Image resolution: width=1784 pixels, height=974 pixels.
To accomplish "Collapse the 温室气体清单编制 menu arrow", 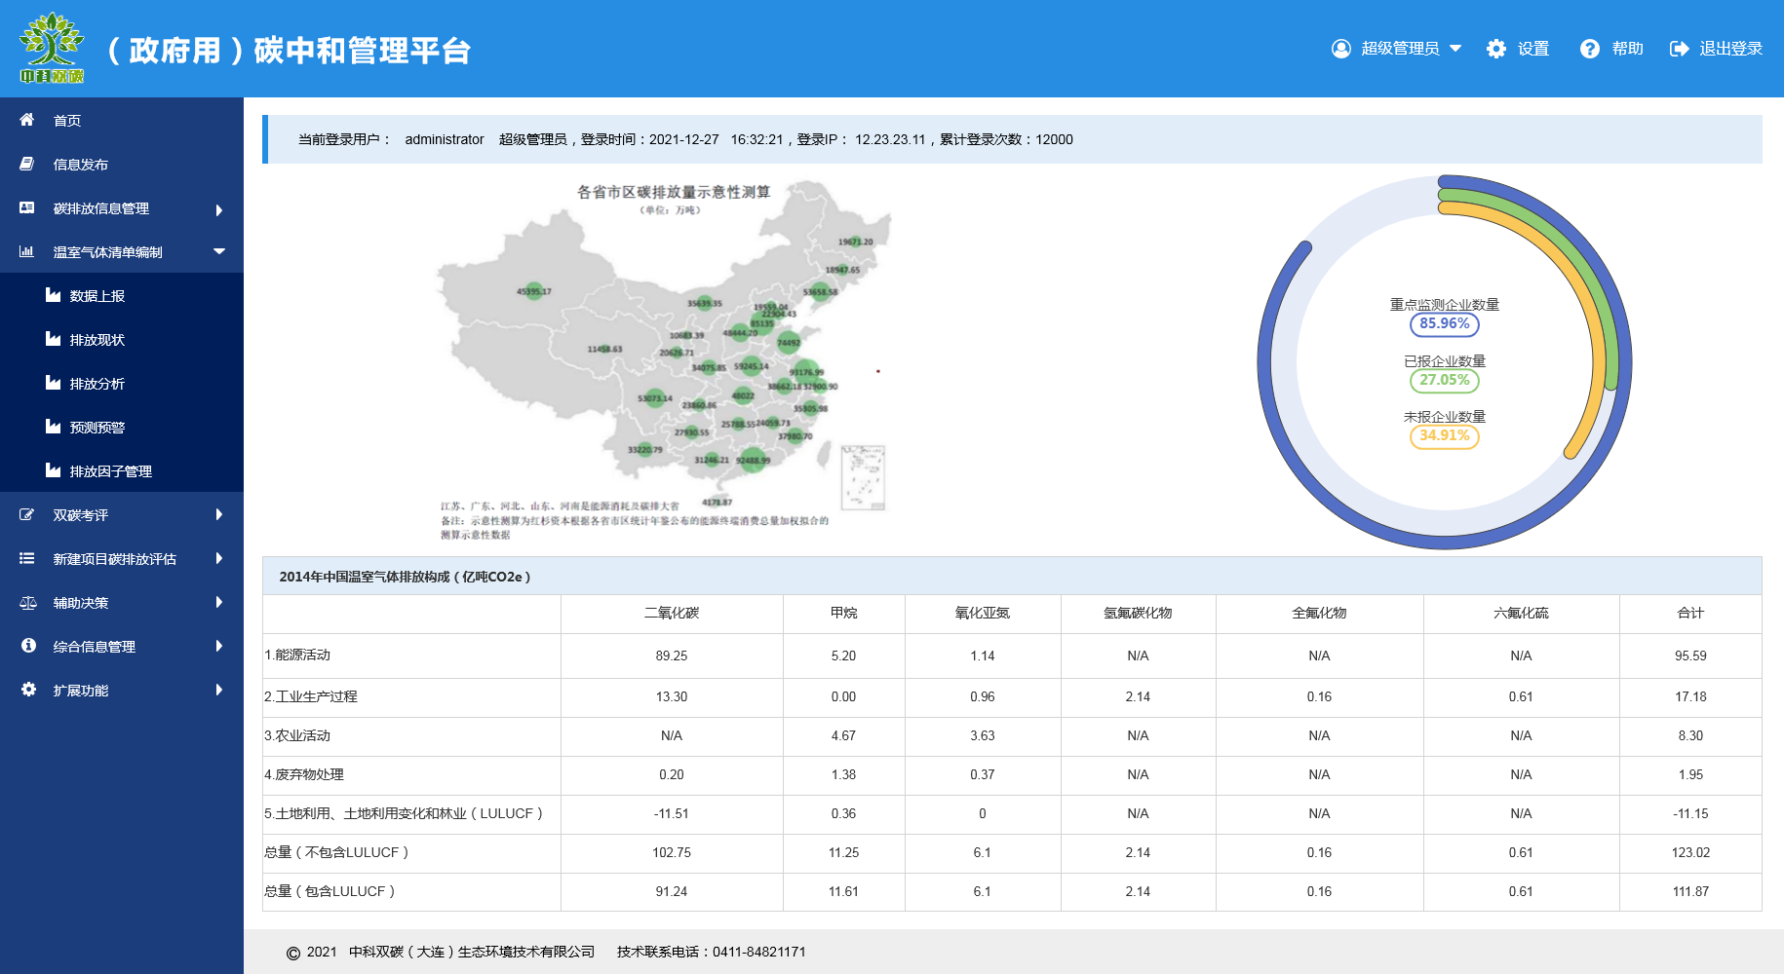I will [219, 251].
